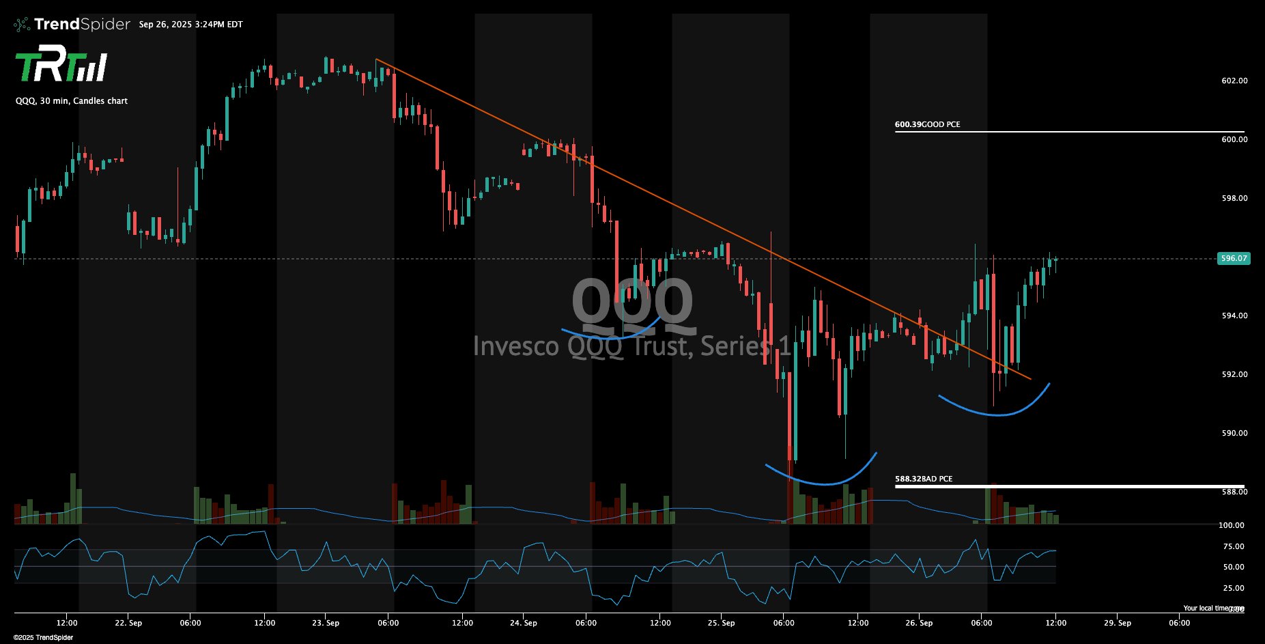
Task: Select the 588.32 BAD PCE level label
Action: [924, 479]
